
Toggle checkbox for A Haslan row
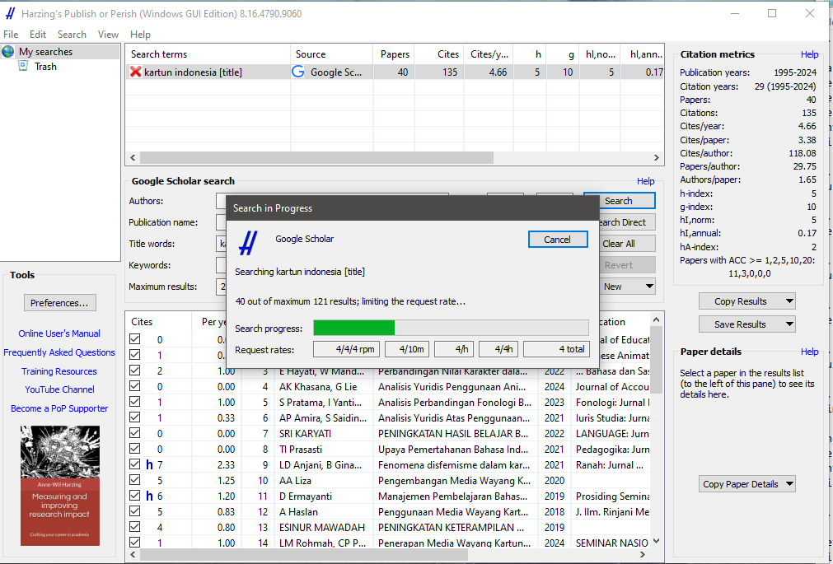pyautogui.click(x=135, y=511)
